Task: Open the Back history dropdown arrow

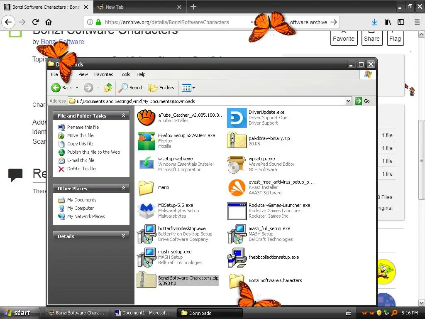Action: coord(77,88)
